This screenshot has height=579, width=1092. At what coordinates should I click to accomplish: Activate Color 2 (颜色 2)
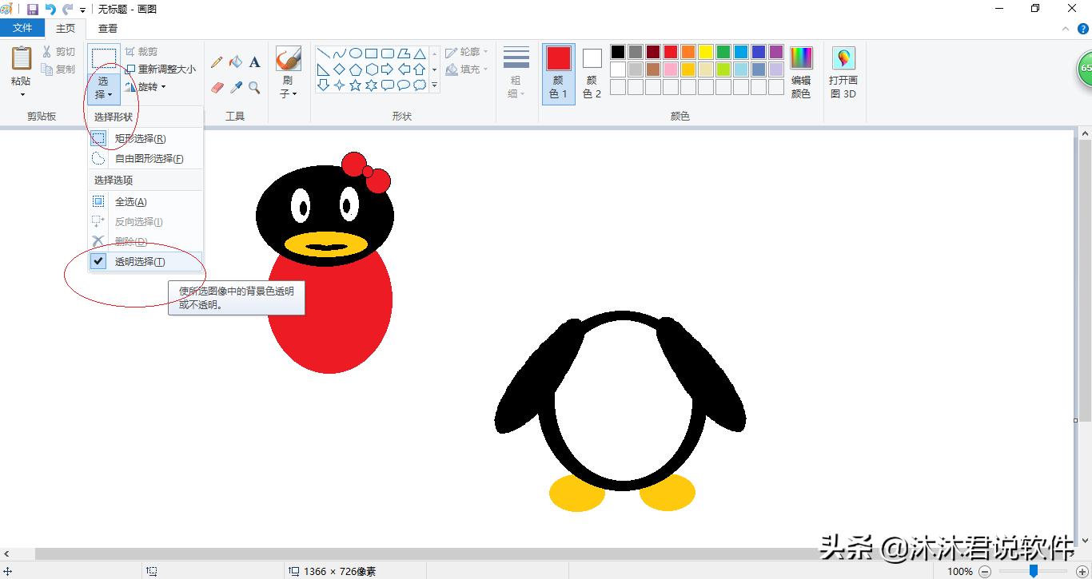click(592, 73)
